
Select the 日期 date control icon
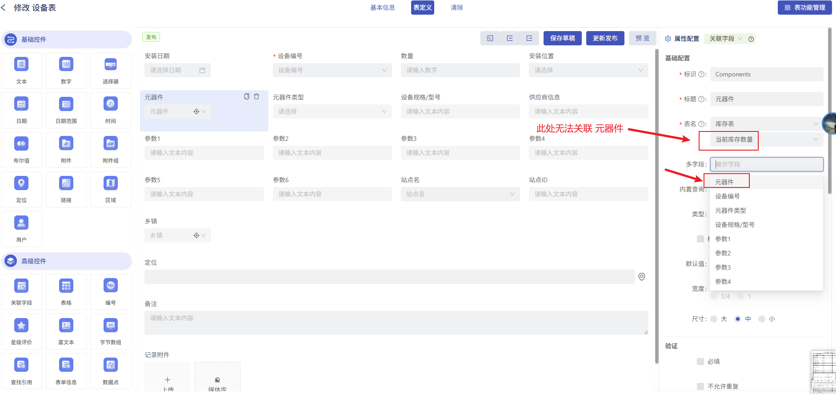[21, 104]
